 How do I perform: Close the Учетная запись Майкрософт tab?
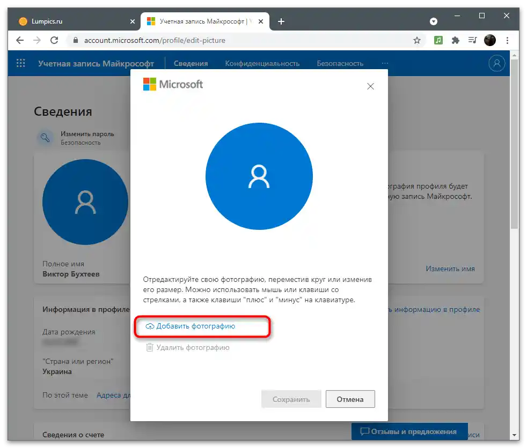(x=261, y=21)
